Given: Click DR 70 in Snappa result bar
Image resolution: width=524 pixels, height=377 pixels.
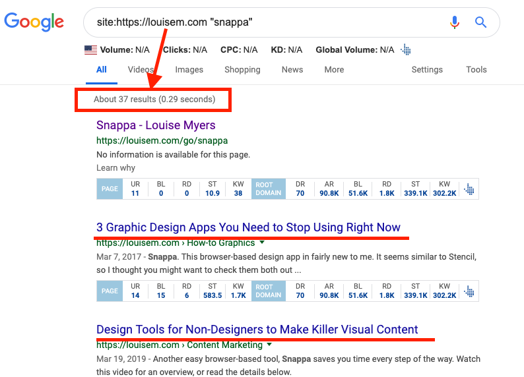Looking at the screenshot, I should [x=300, y=193].
